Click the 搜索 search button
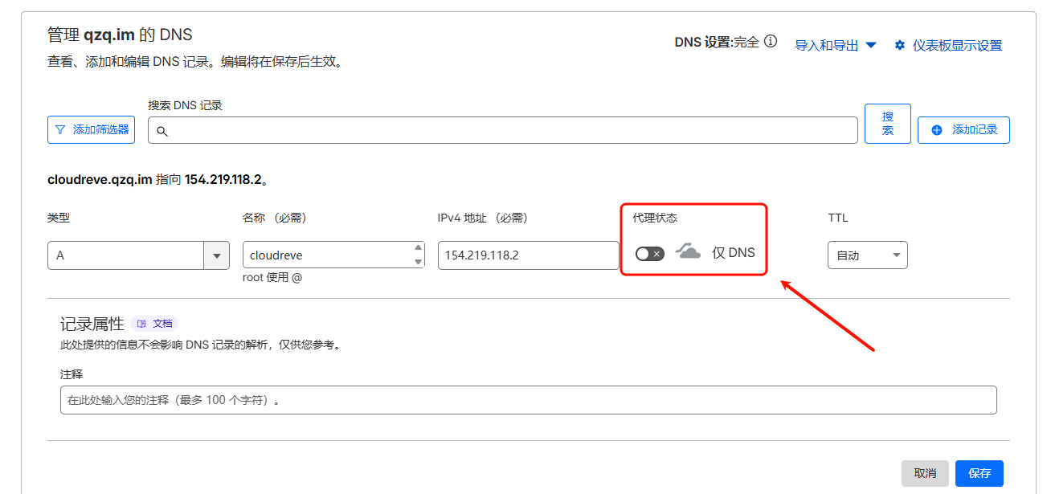The height and width of the screenshot is (494, 1051). [x=887, y=124]
